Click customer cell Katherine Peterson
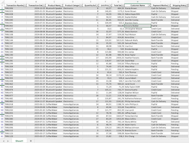Screen dimensions: 189x143 point(138,99)
